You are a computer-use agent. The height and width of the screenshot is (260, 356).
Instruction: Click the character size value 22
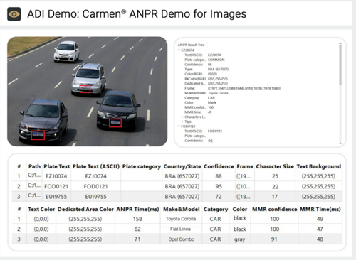tap(275, 187)
